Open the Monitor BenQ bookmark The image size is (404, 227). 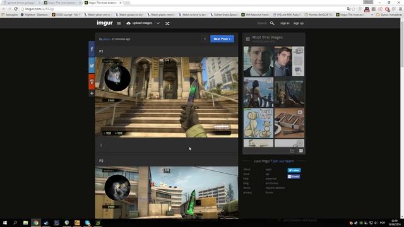318,15
